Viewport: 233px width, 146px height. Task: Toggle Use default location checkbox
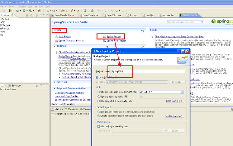(x=97, y=77)
